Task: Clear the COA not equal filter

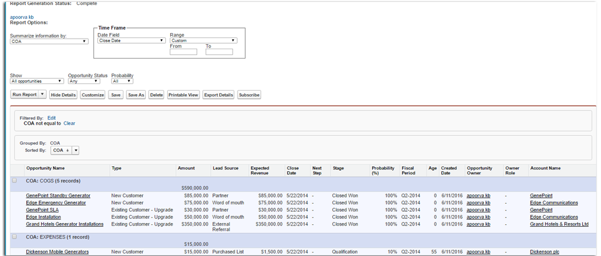Action: point(69,123)
